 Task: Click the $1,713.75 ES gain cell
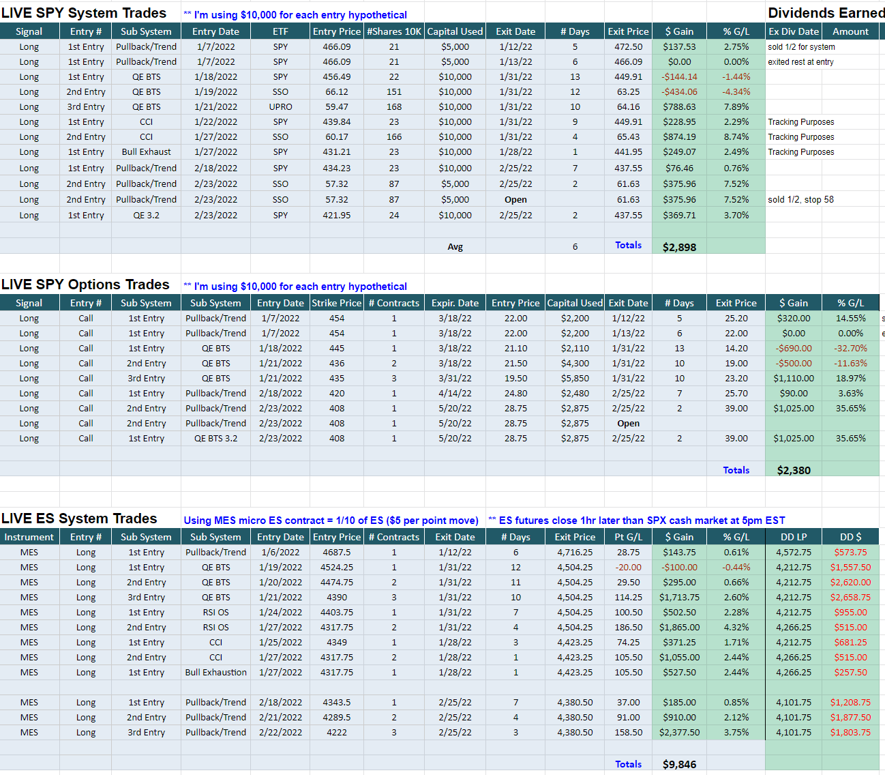679,598
